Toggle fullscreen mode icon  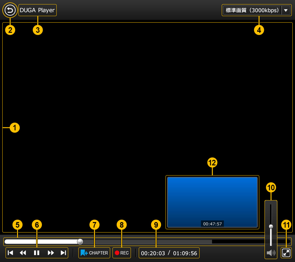[x=286, y=253]
